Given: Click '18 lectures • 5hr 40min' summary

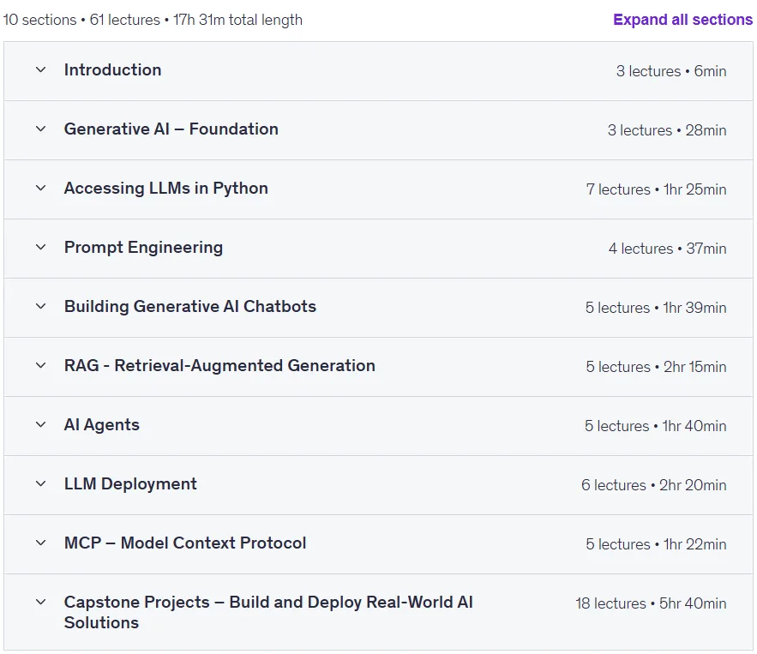Looking at the screenshot, I should coord(651,603).
